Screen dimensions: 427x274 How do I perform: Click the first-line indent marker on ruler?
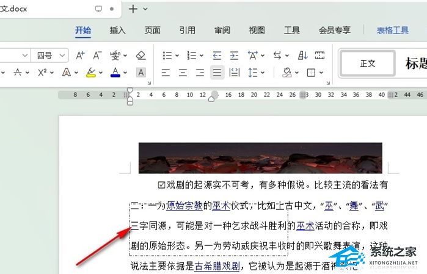pyautogui.click(x=130, y=90)
